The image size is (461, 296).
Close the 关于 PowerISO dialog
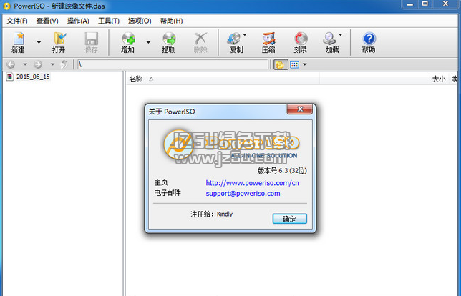[300, 109]
